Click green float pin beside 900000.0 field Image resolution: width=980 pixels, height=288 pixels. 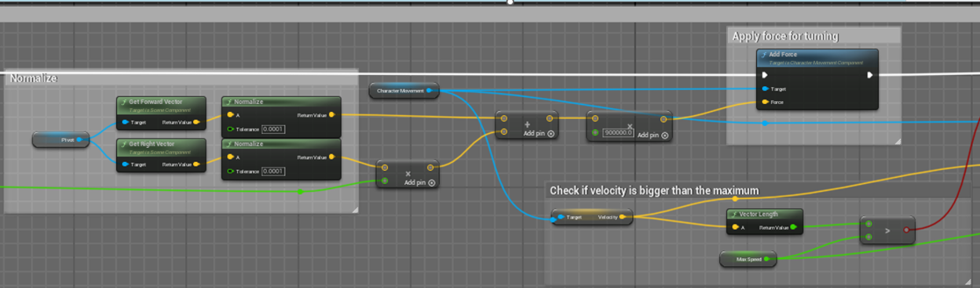click(595, 133)
